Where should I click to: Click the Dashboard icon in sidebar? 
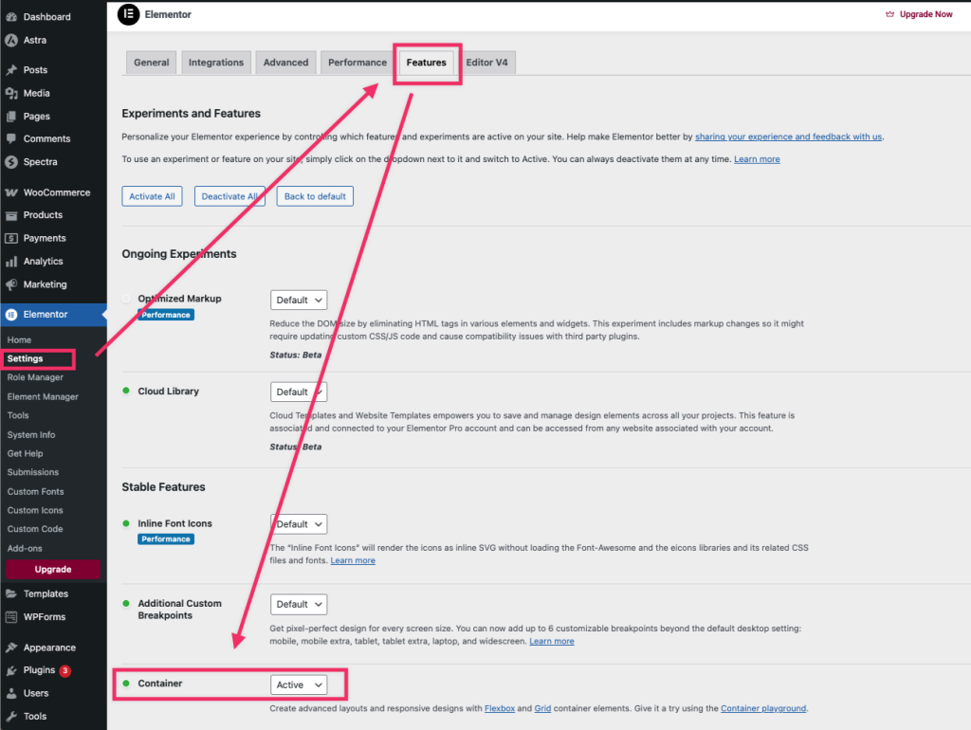point(11,17)
